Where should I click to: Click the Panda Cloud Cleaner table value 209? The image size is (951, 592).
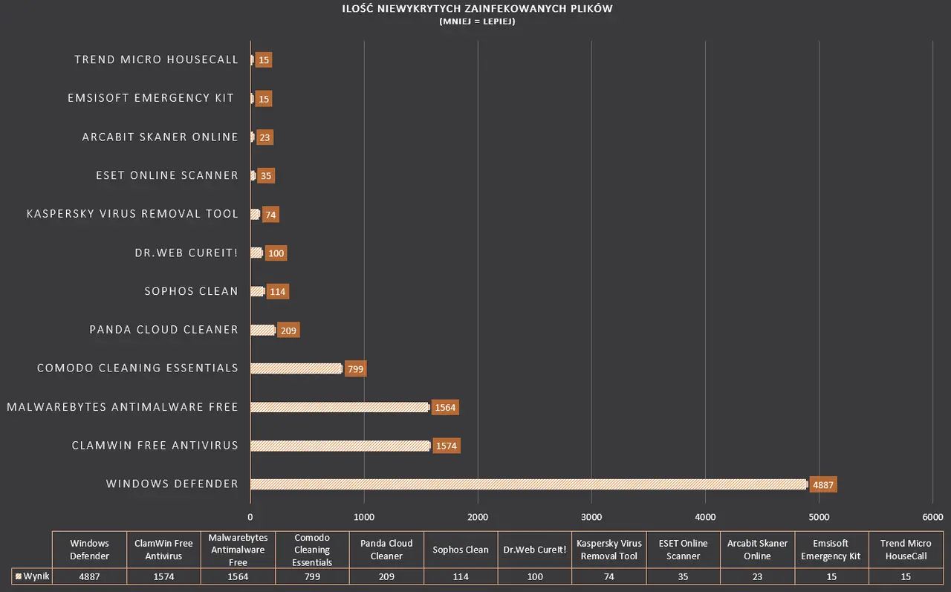tap(386, 576)
